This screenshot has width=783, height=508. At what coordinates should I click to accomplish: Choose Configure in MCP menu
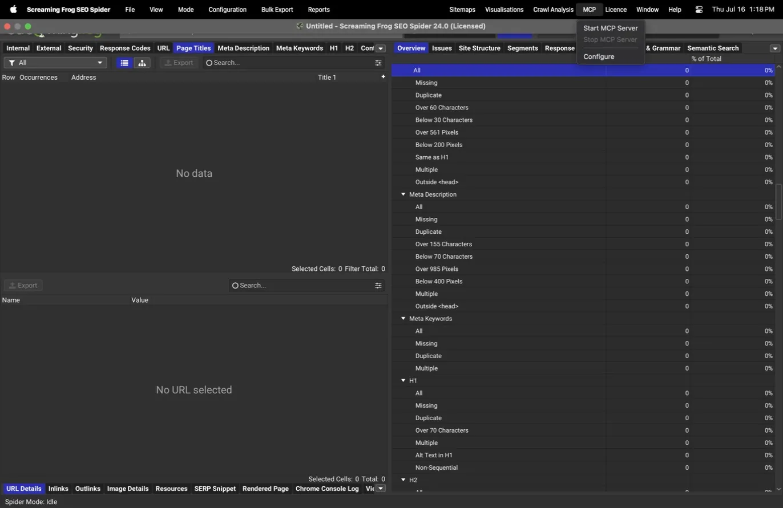click(610, 56)
